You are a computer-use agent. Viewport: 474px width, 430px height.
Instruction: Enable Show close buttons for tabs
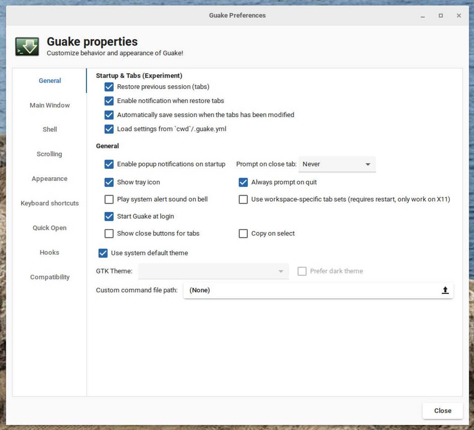109,234
